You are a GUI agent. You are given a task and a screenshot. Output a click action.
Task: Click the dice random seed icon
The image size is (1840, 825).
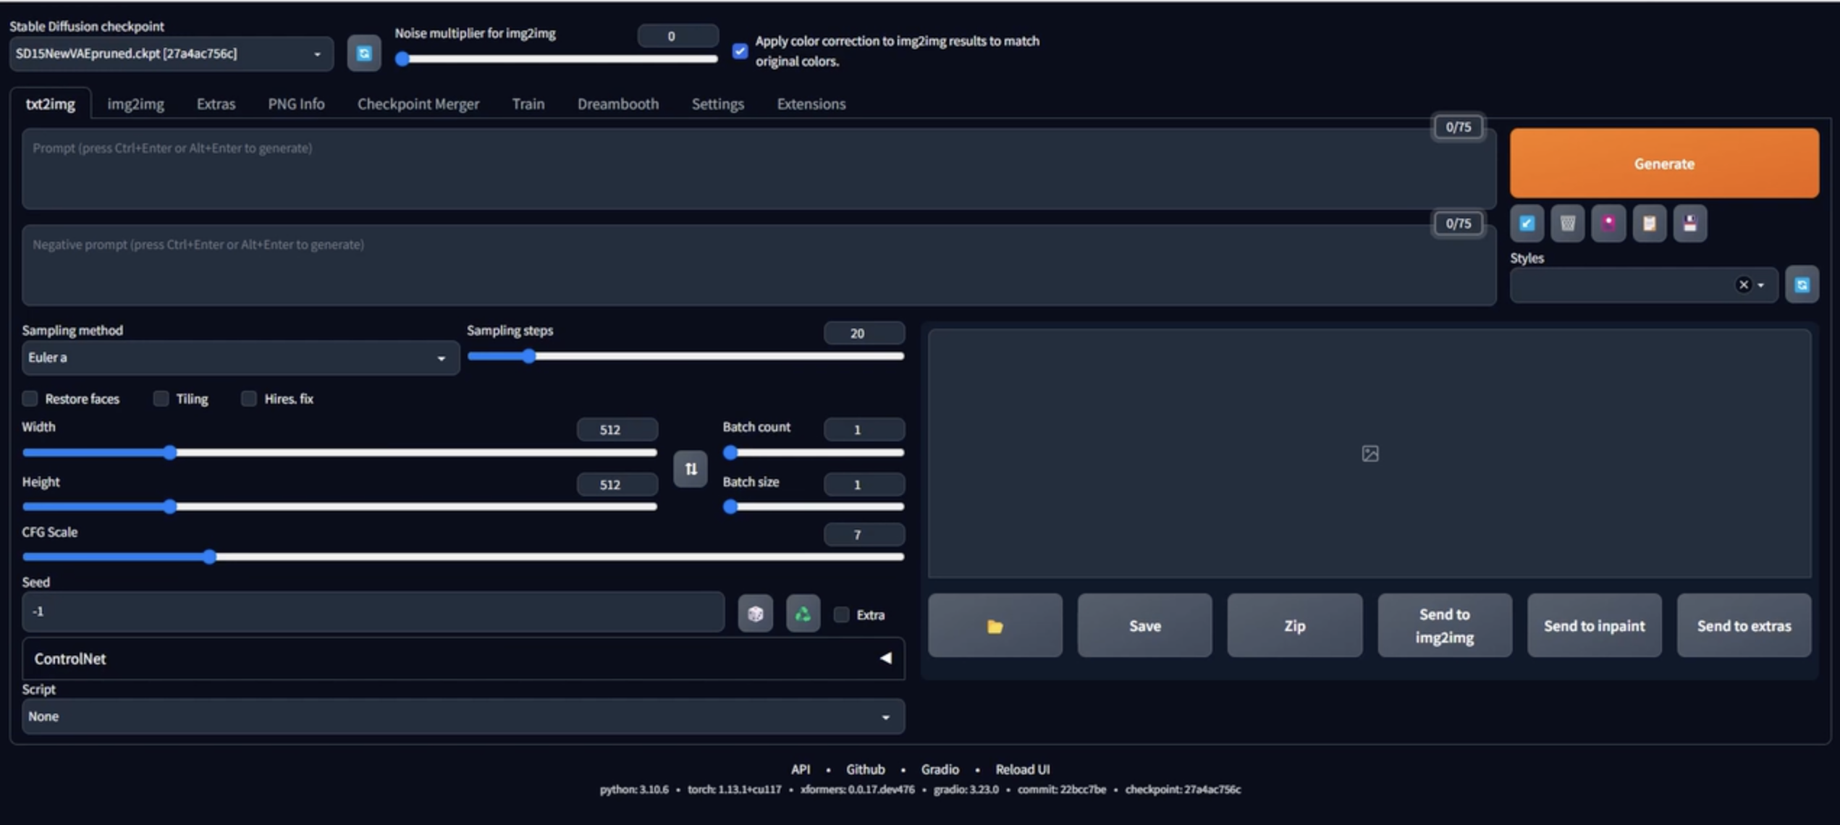point(755,614)
